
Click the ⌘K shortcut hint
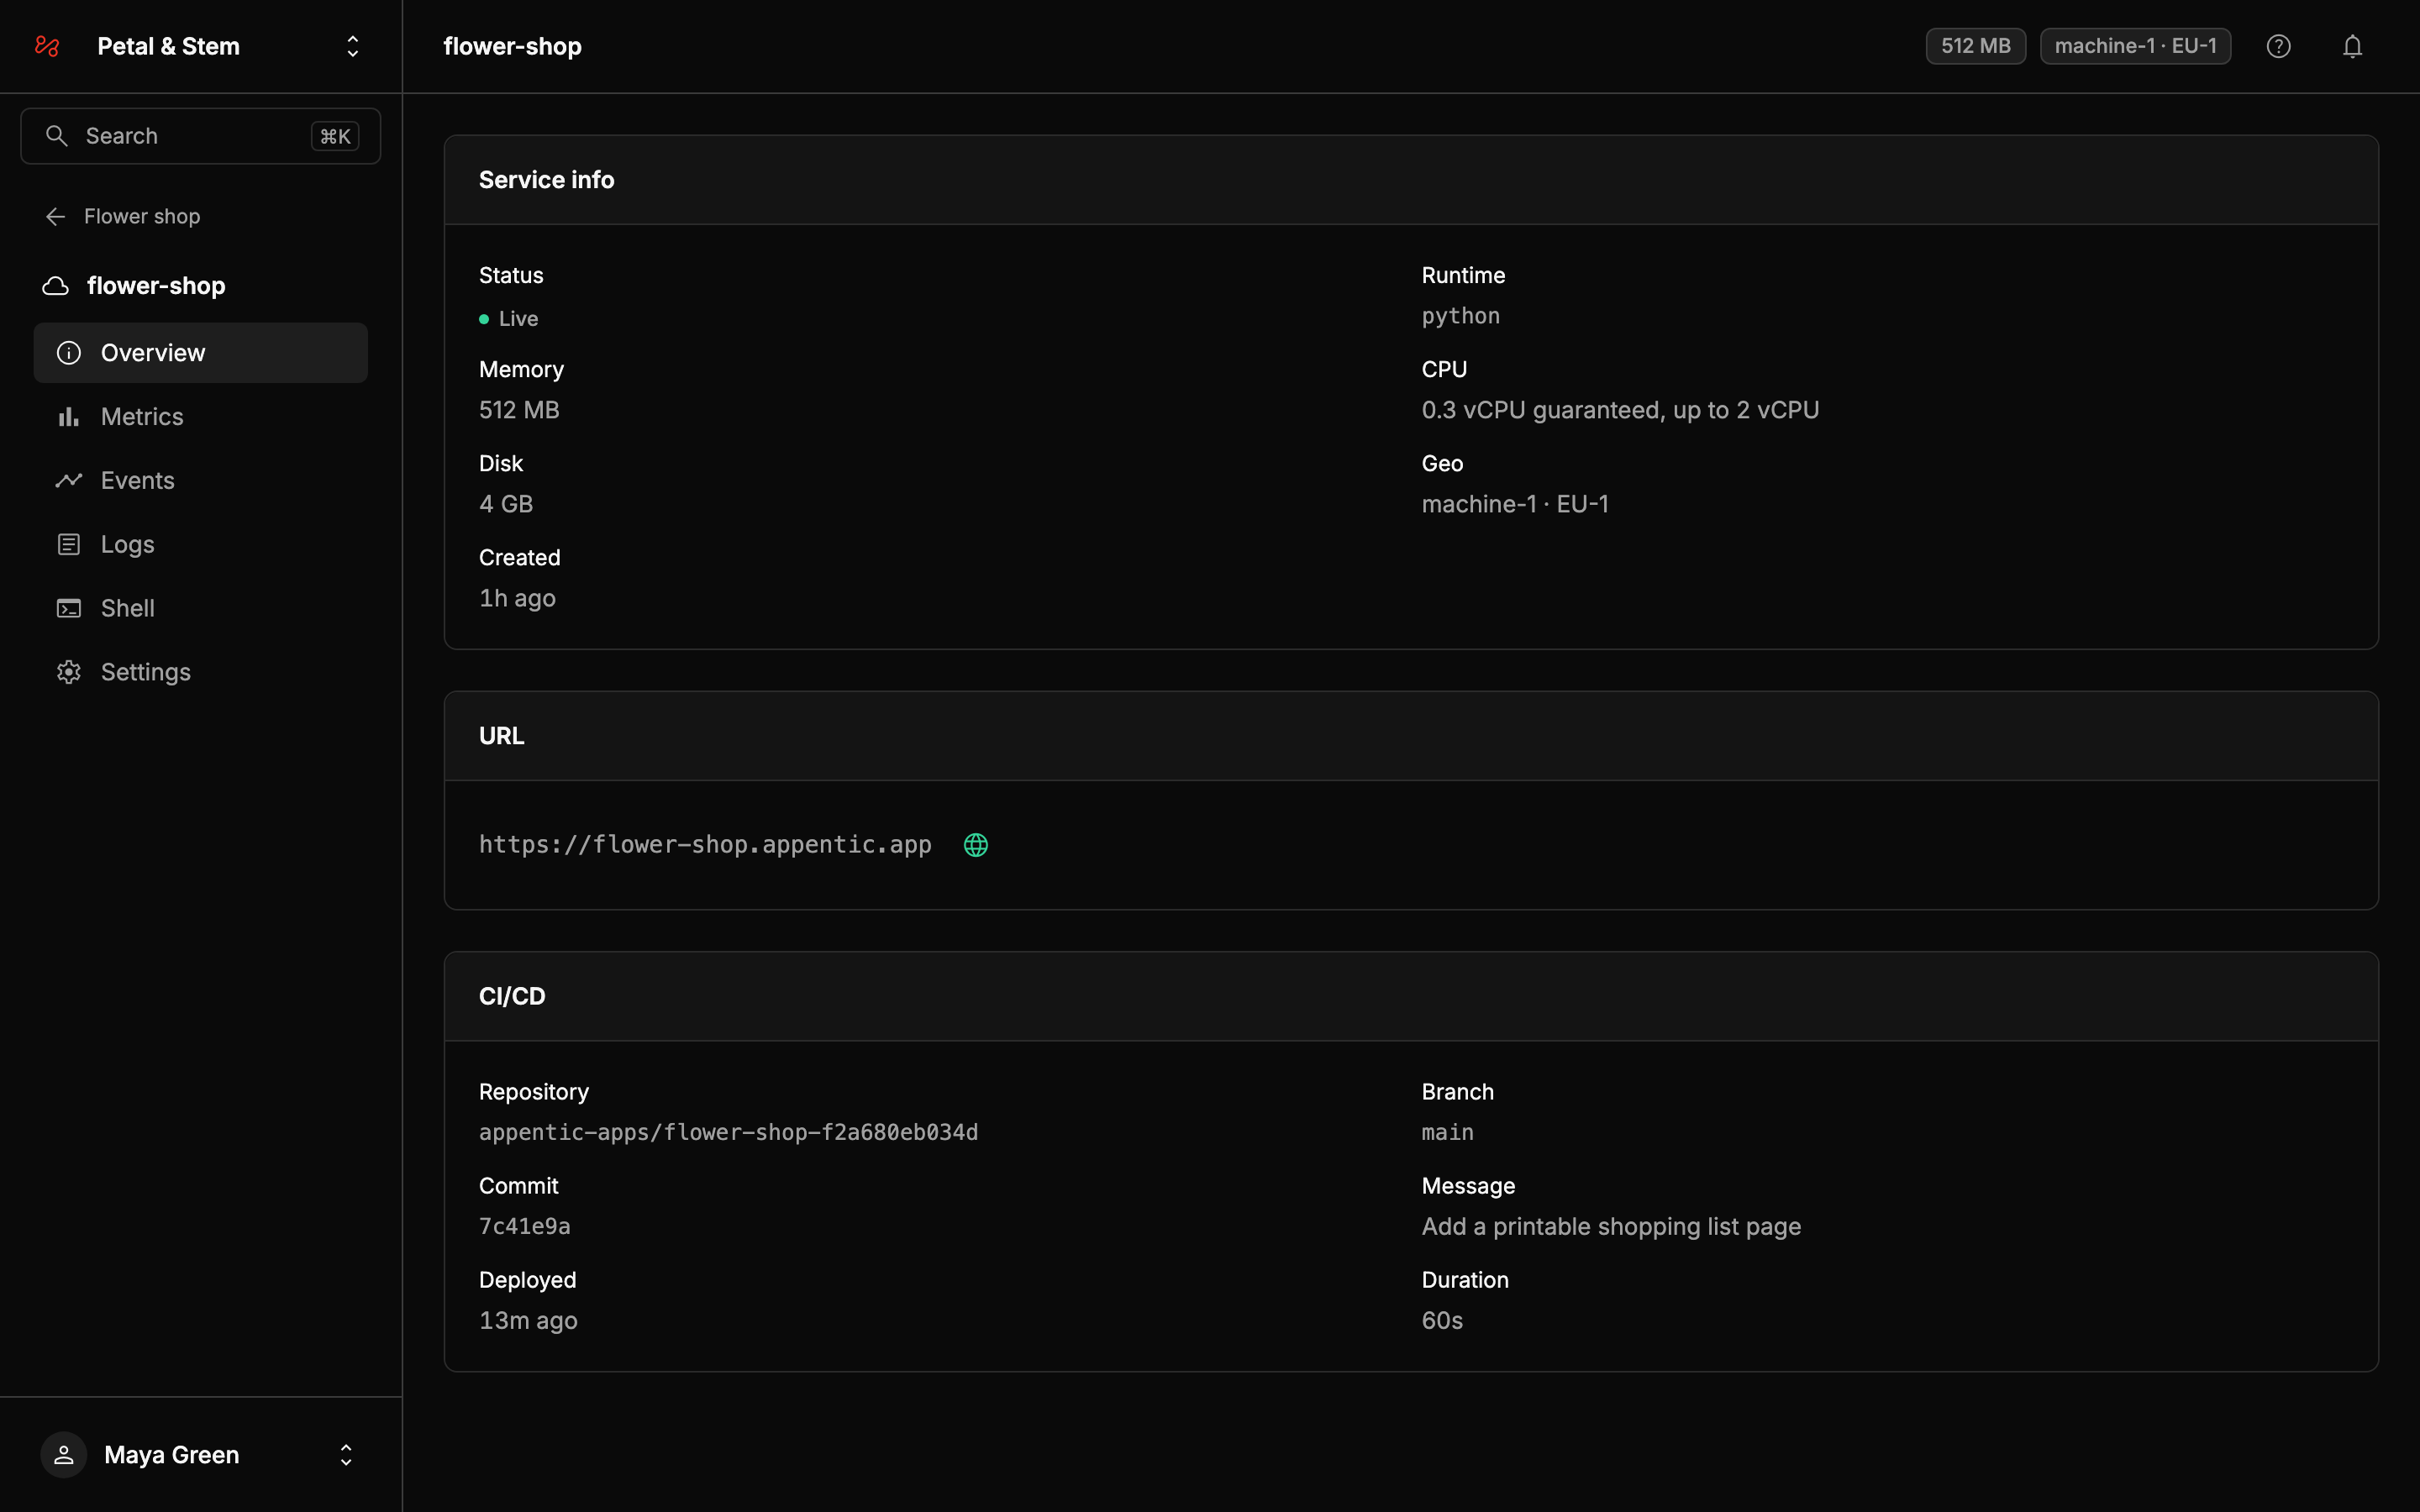[x=335, y=136]
